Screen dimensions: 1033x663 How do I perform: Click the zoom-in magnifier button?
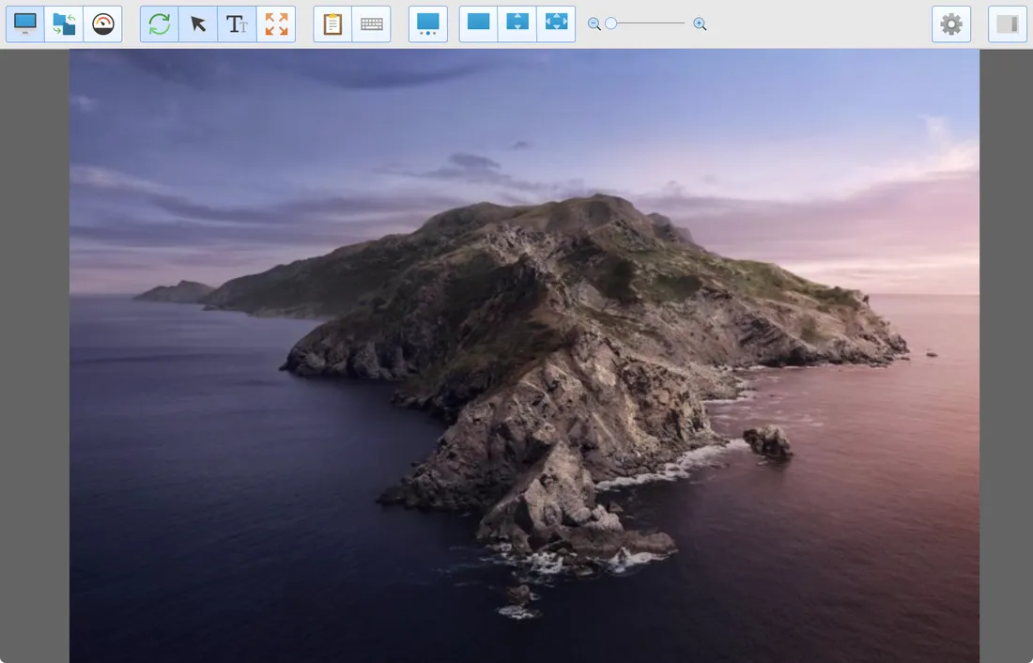pyautogui.click(x=700, y=23)
